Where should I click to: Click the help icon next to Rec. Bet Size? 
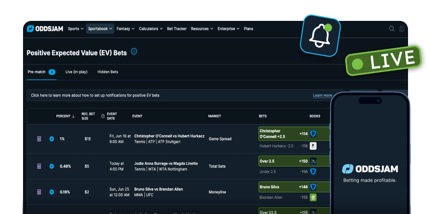click(x=103, y=116)
